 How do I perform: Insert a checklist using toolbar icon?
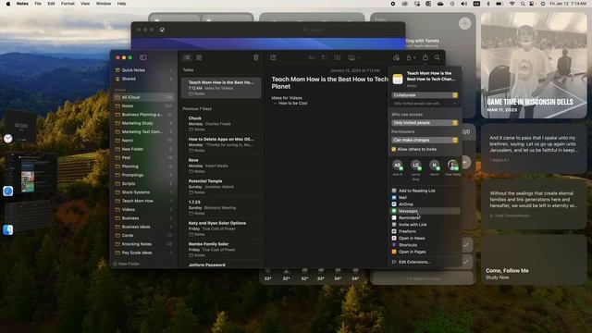[325, 57]
